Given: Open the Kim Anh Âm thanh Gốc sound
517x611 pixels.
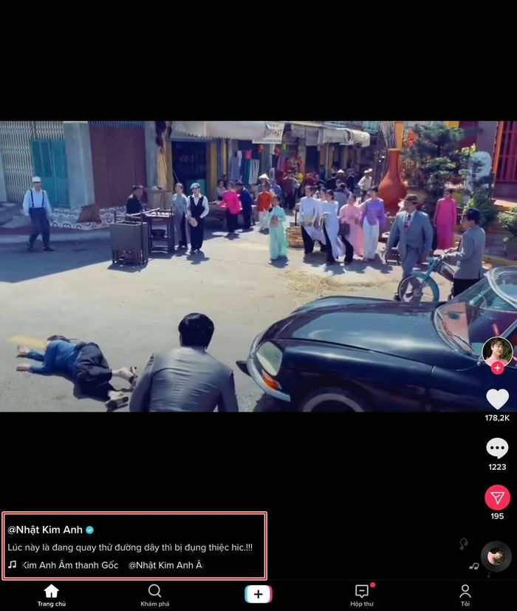Looking at the screenshot, I should (70, 565).
